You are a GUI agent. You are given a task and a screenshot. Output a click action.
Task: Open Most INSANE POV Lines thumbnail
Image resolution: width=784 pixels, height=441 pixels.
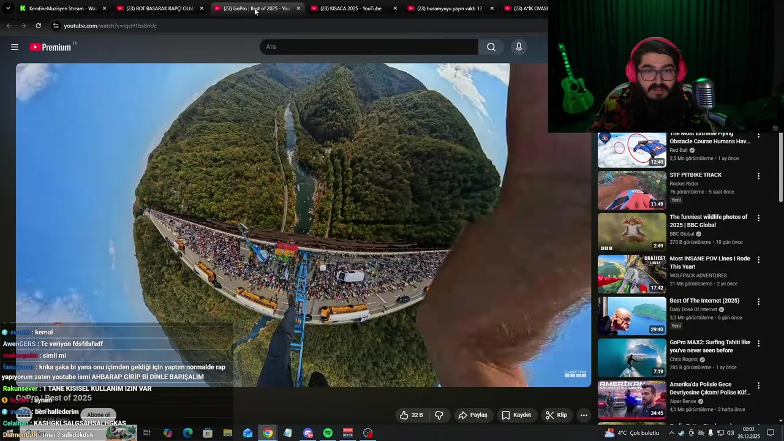[x=632, y=274]
